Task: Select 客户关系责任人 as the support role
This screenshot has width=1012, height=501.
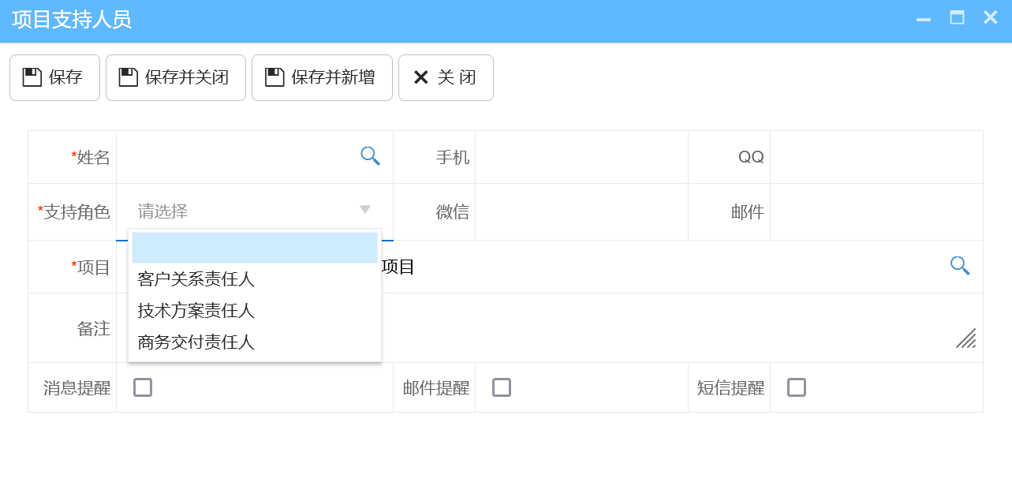Action: pos(195,279)
